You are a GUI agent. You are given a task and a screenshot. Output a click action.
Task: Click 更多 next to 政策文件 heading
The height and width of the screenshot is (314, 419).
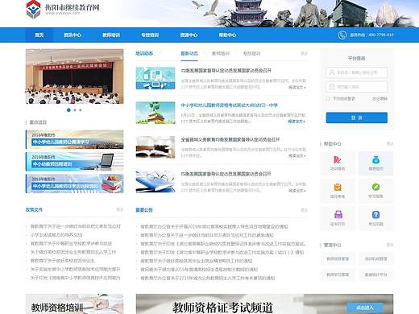pyautogui.click(x=120, y=209)
